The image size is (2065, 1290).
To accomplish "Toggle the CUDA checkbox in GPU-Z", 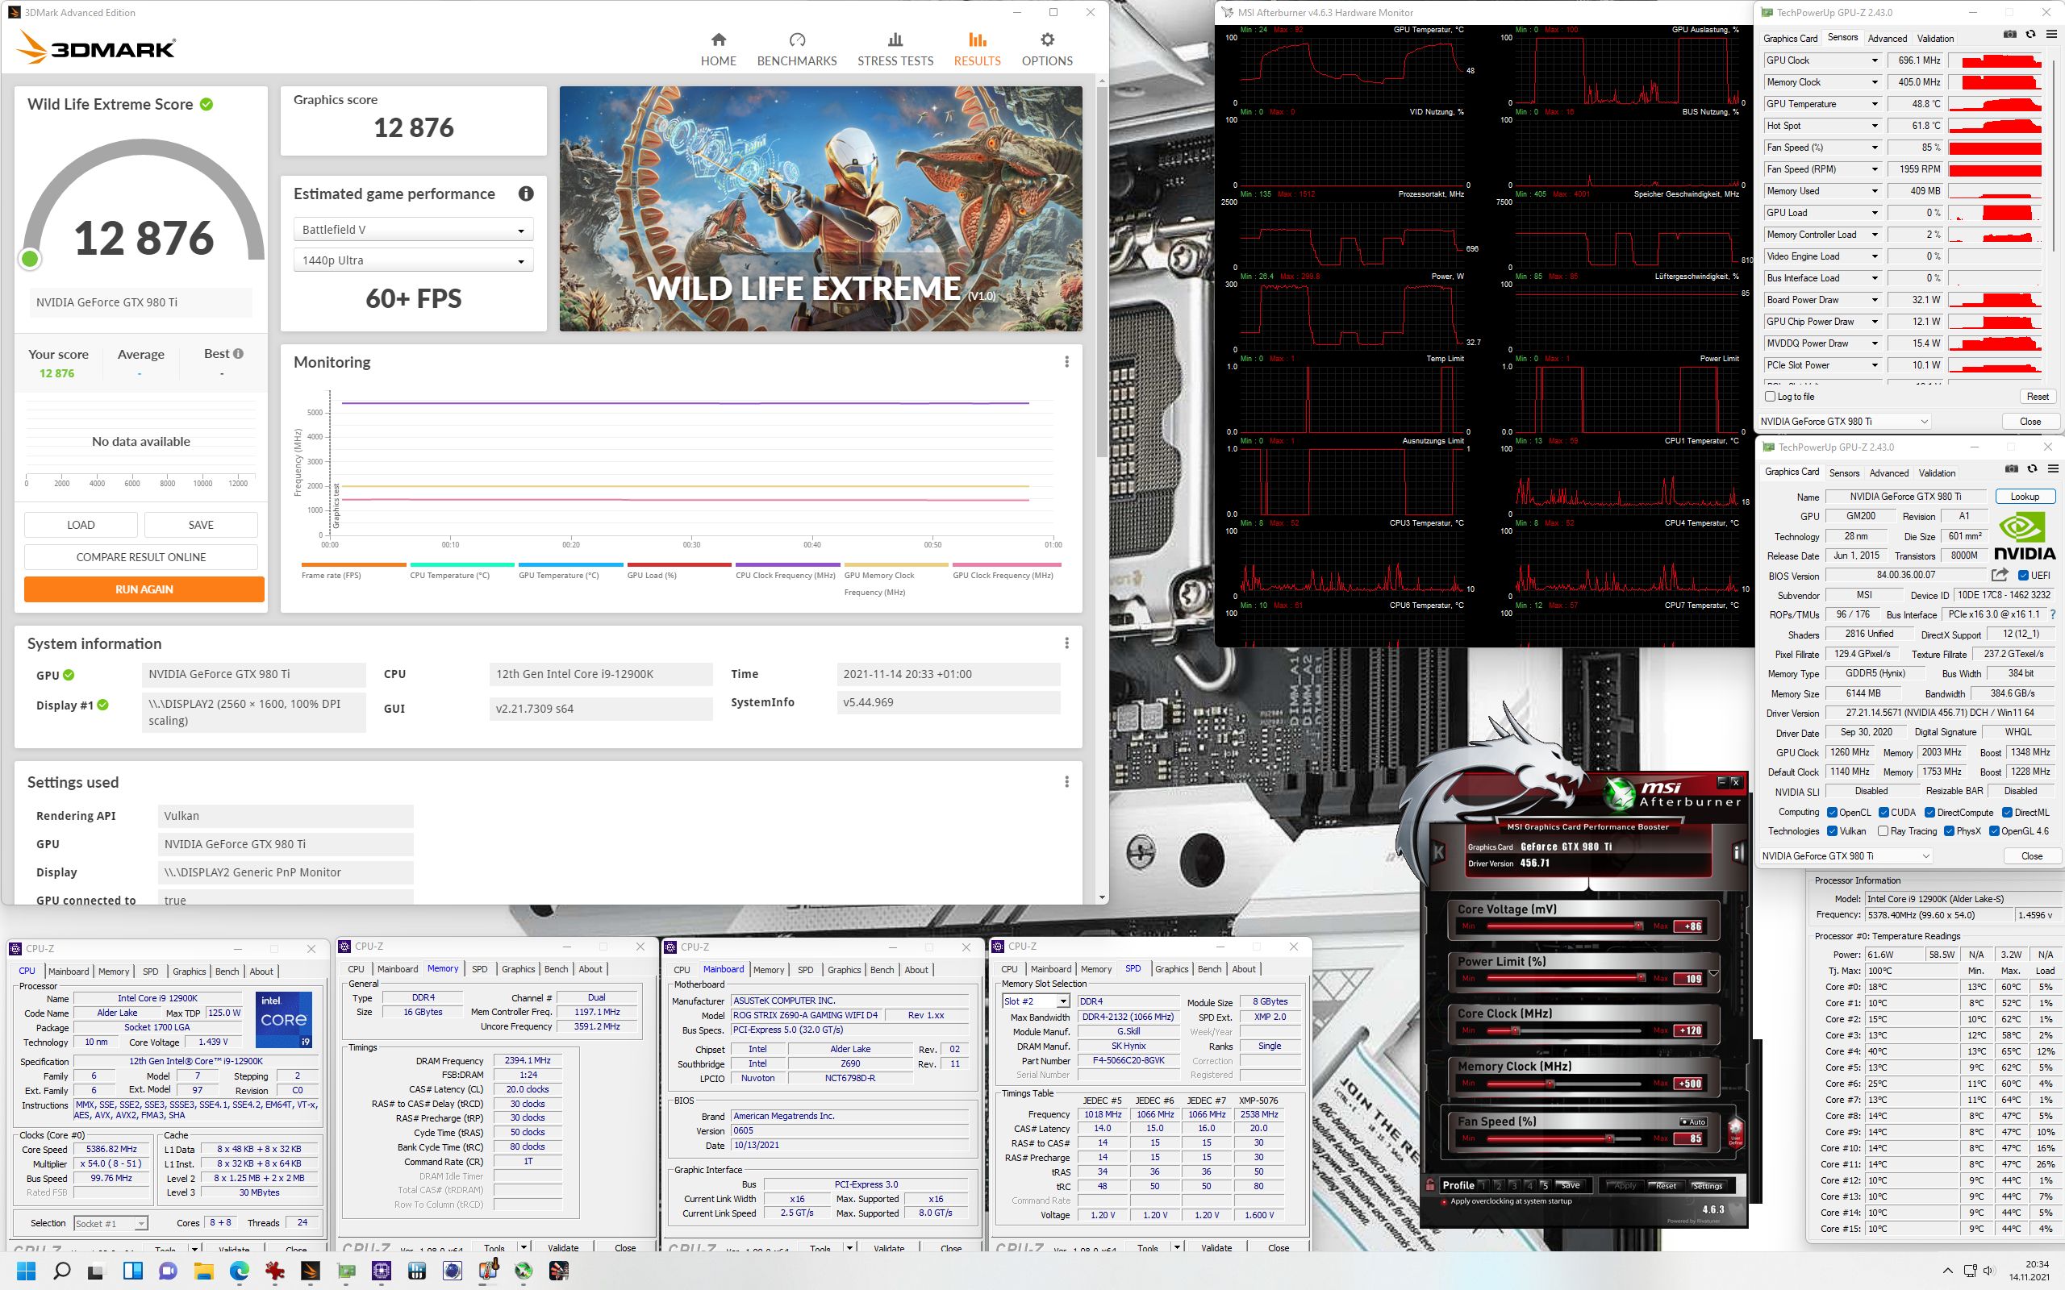I will click(1884, 812).
